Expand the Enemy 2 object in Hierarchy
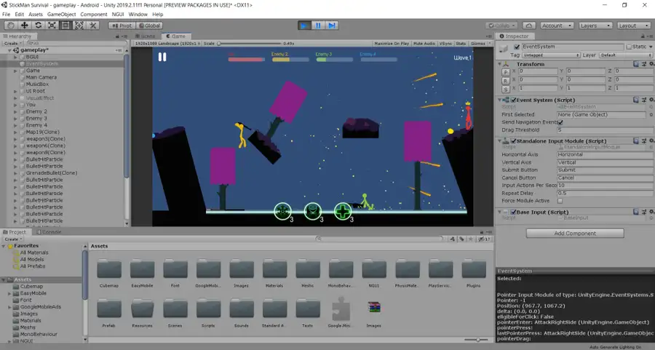Screen dimensions: 655x350 [16, 111]
